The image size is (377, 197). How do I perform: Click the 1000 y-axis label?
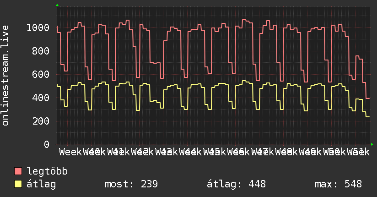click(38, 28)
